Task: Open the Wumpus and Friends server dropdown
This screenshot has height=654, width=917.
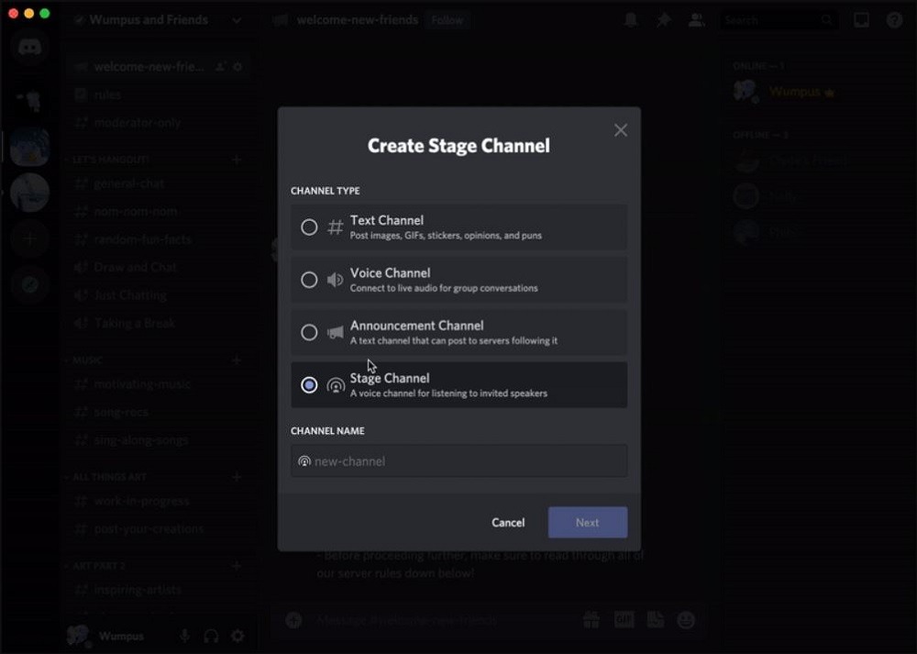Action: 238,19
